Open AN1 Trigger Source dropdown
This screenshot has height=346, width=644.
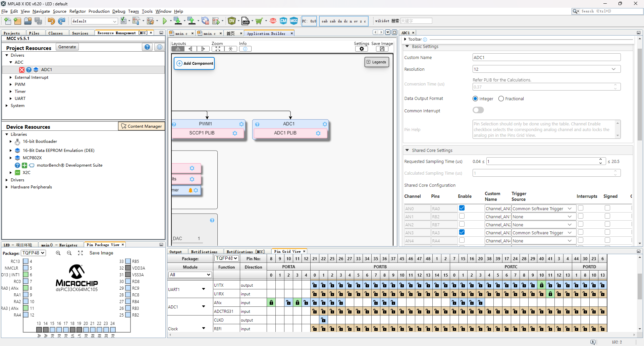point(544,217)
